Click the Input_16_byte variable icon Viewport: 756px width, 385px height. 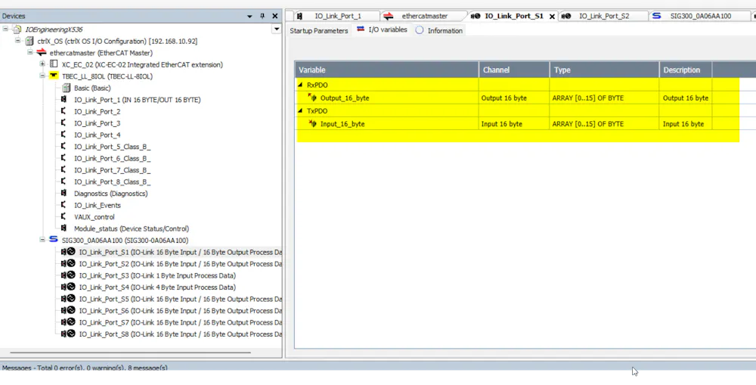pyautogui.click(x=312, y=124)
